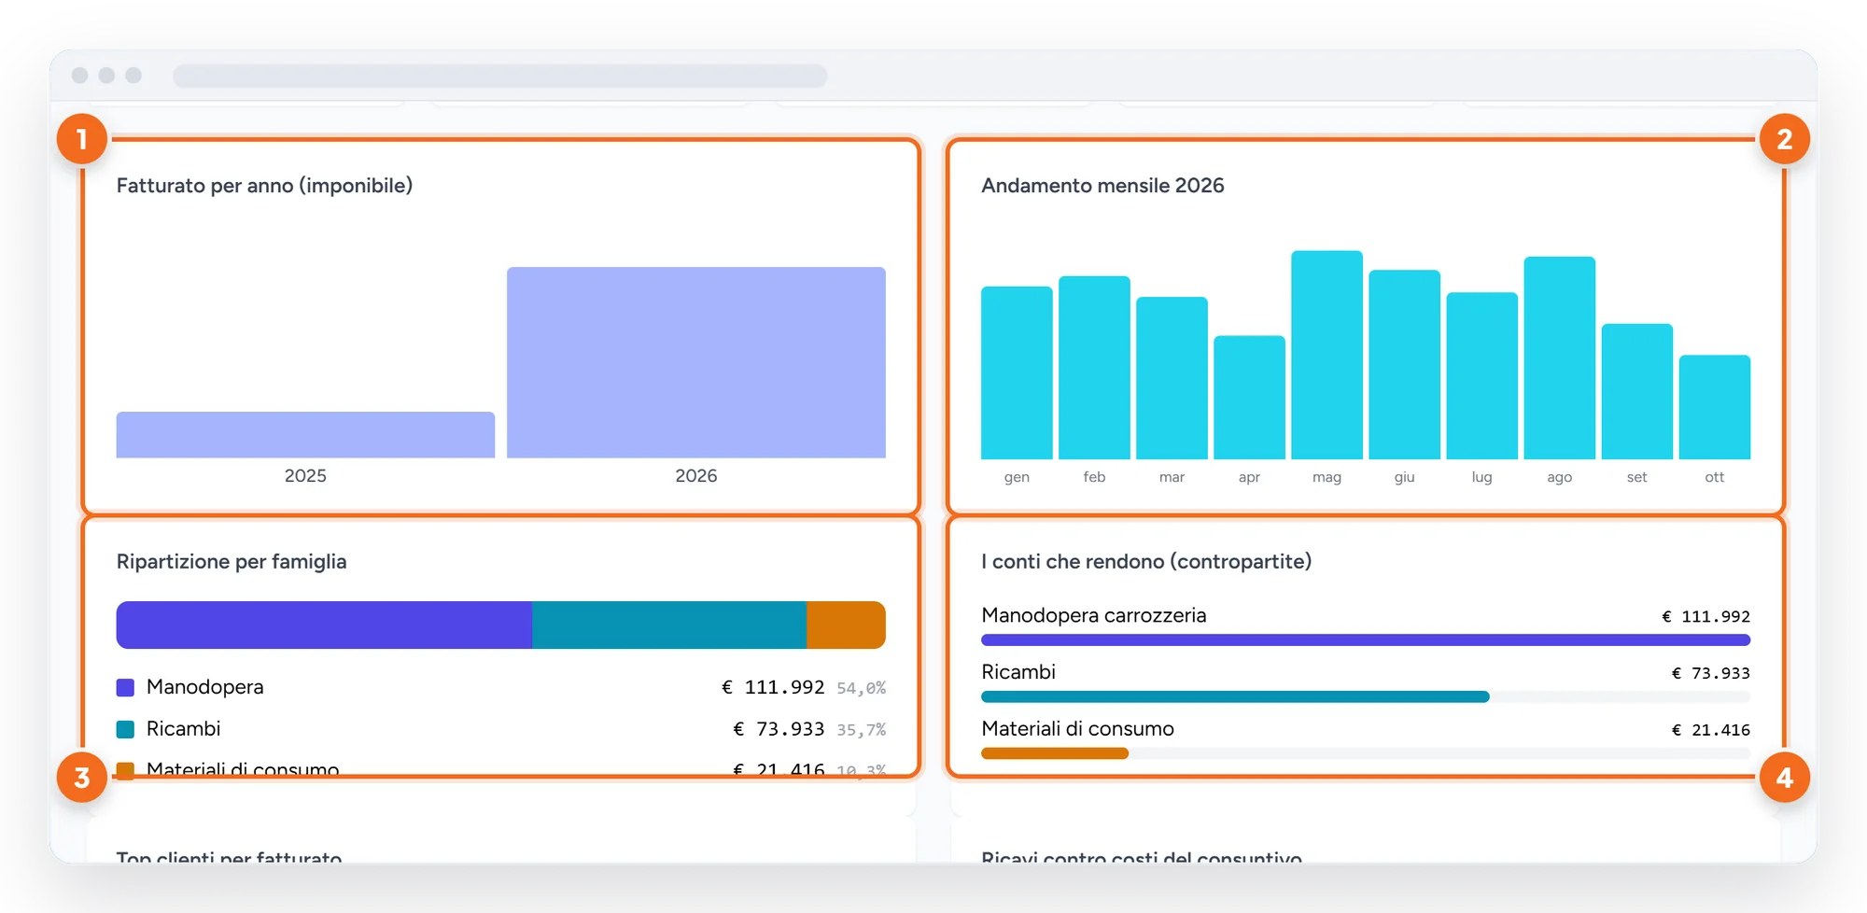Select the ago monthly bar
Screen dimensions: 1867x913
point(1559,358)
